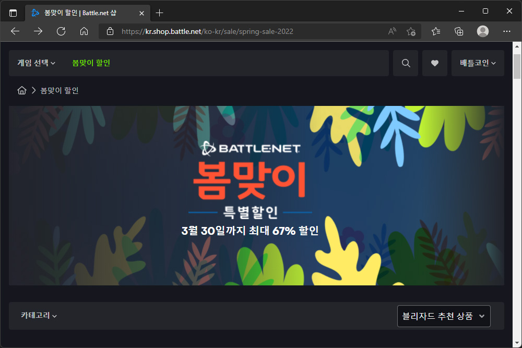Image resolution: width=522 pixels, height=348 pixels.
Task: Open the tab actions menu icon
Action: pyautogui.click(x=13, y=13)
